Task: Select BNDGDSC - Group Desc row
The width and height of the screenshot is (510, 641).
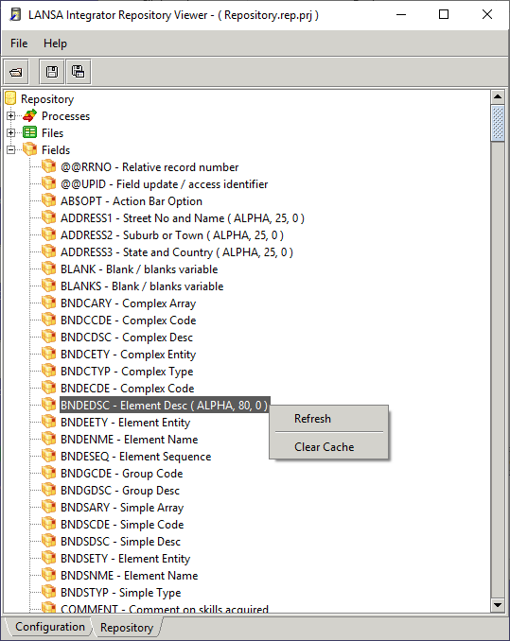Action: point(120,491)
